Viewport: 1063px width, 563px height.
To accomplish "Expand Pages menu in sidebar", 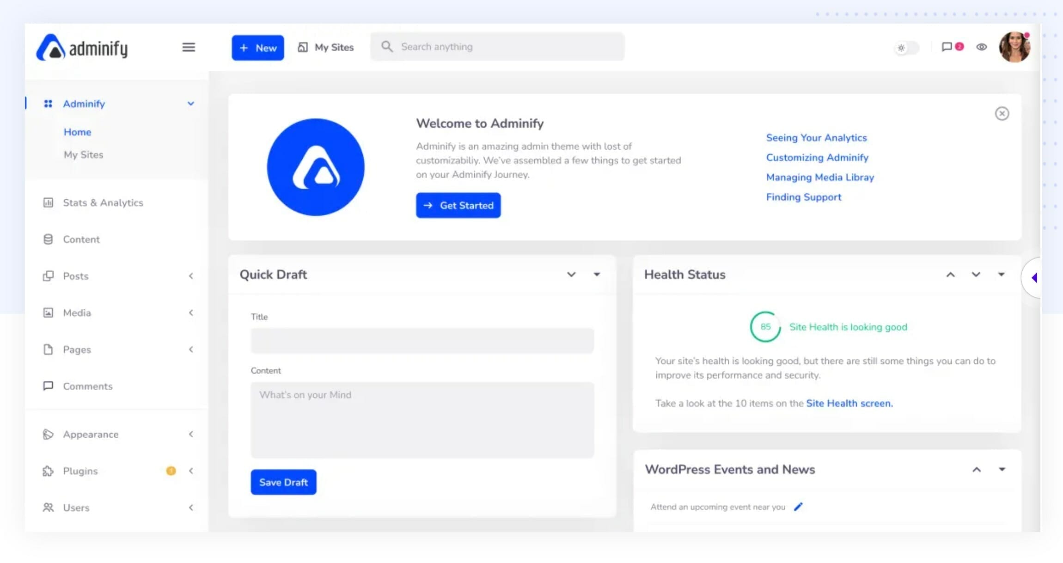I will 190,349.
